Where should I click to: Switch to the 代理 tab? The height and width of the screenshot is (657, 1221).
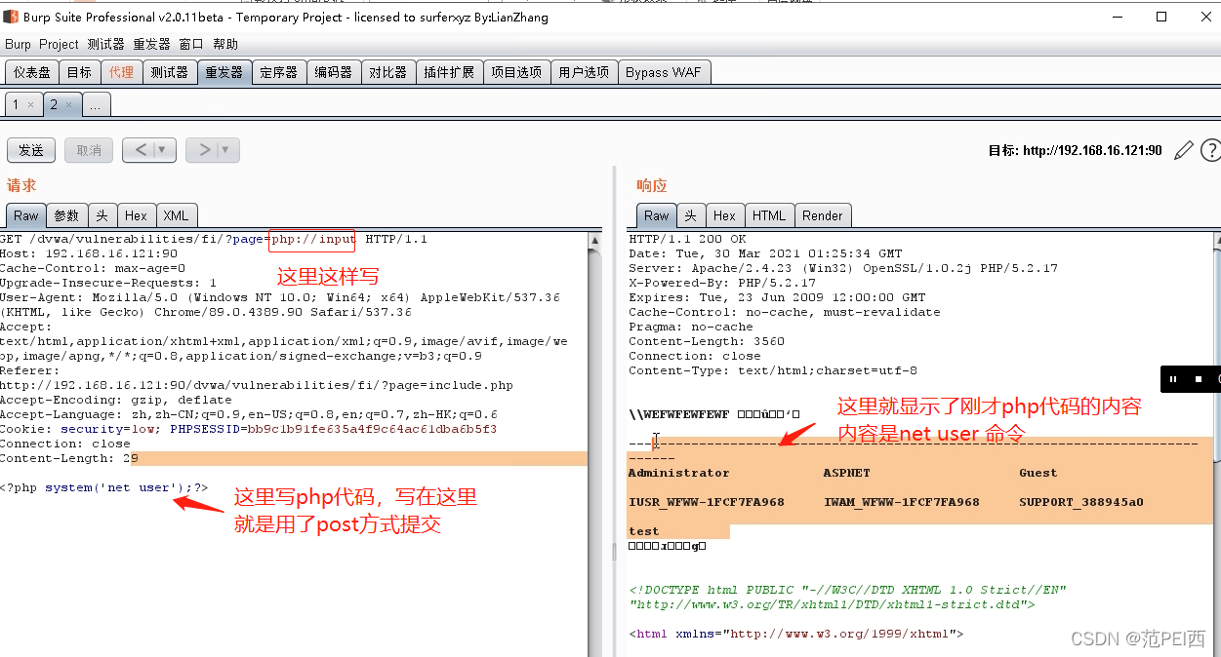(x=121, y=72)
